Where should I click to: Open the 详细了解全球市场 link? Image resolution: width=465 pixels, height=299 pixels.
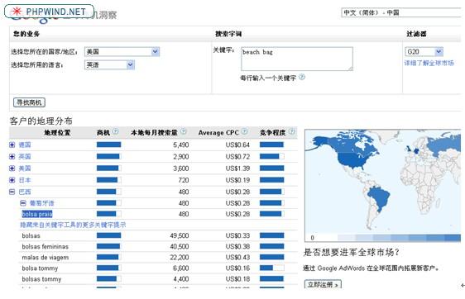pyautogui.click(x=429, y=63)
